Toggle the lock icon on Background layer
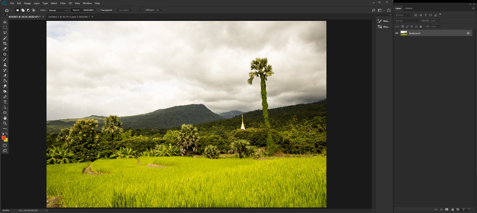This screenshot has height=213, width=477. click(468, 33)
